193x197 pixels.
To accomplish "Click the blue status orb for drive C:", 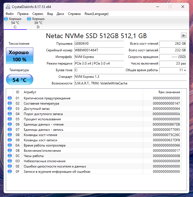I will click(x=6, y=19).
